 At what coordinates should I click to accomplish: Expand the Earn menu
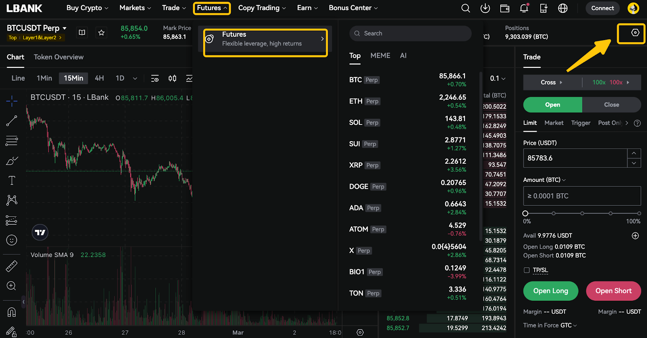pos(307,8)
